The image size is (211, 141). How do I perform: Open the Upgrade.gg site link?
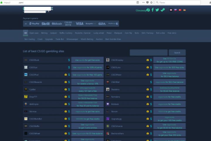(116, 119)
